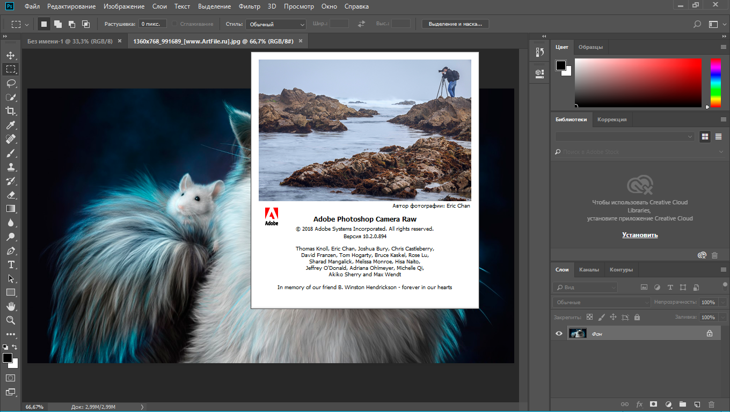Toggle lock transparent pixels

click(x=589, y=318)
